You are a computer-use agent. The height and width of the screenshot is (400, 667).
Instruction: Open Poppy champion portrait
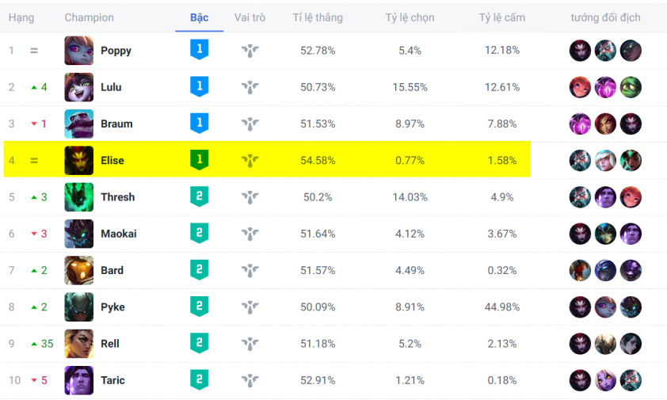(x=78, y=51)
